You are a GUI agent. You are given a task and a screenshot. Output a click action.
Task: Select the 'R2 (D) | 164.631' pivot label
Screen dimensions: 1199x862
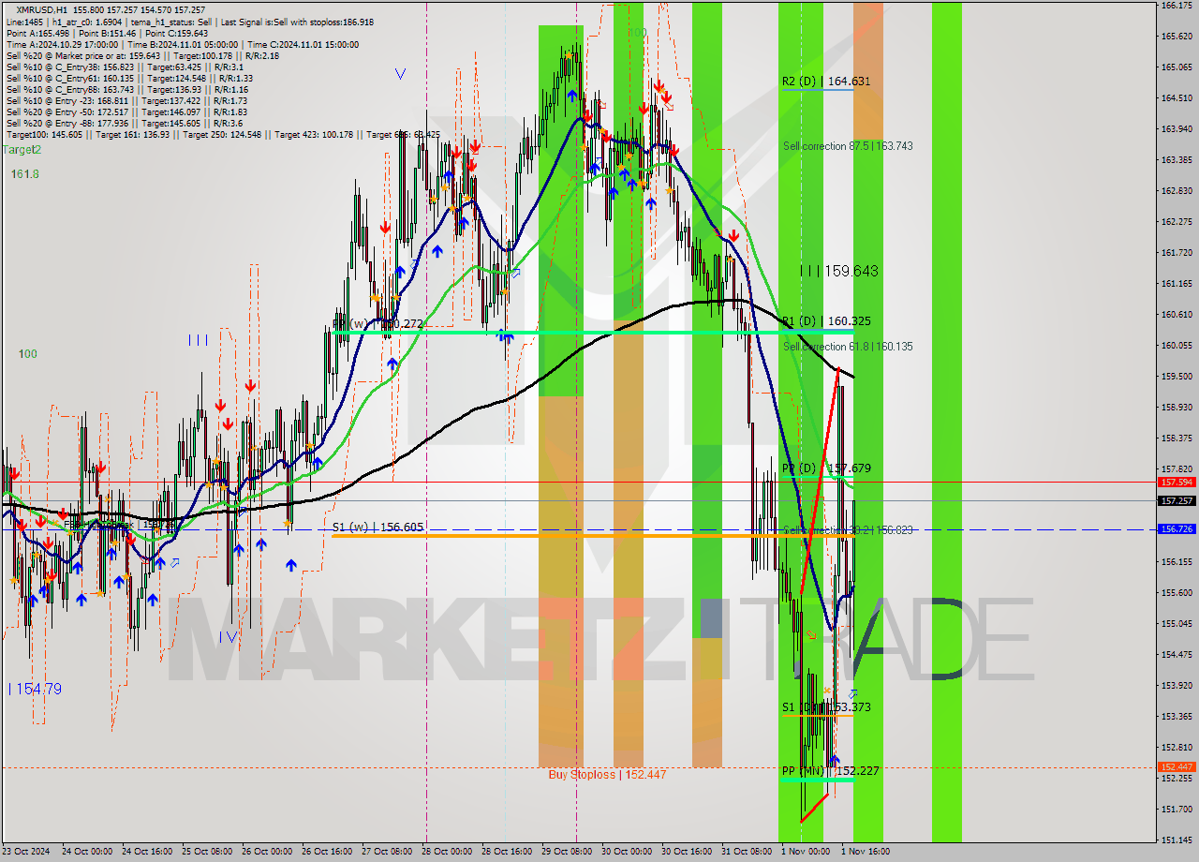coord(826,82)
